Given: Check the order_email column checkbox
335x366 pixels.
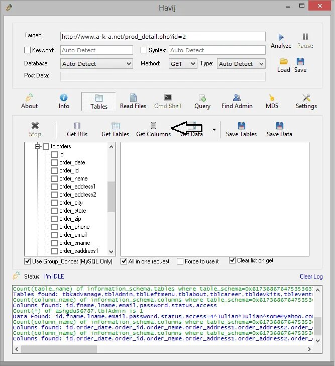Looking at the screenshot, I should click(54, 235).
